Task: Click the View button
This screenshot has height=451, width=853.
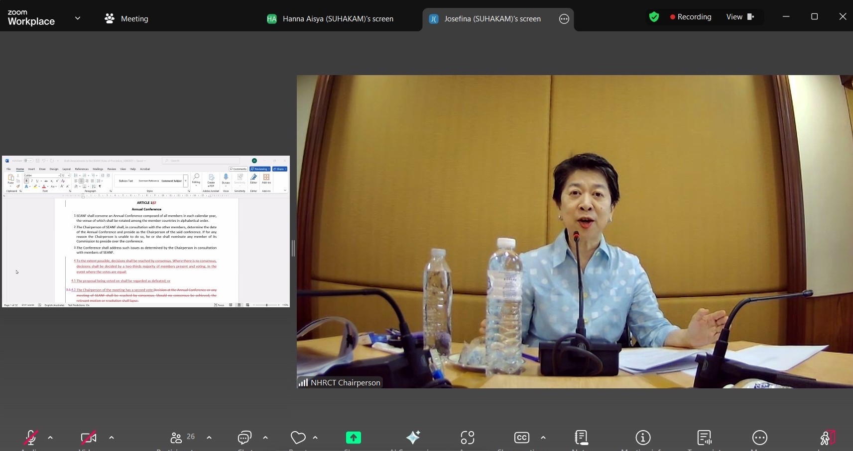Action: pos(740,17)
